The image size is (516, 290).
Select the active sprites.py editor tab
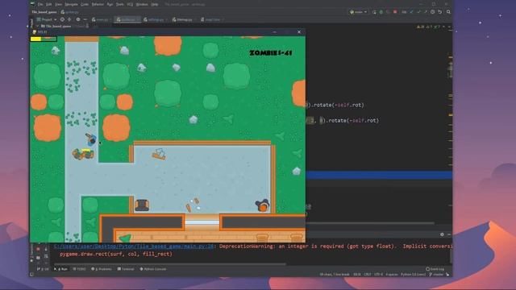tap(127, 19)
